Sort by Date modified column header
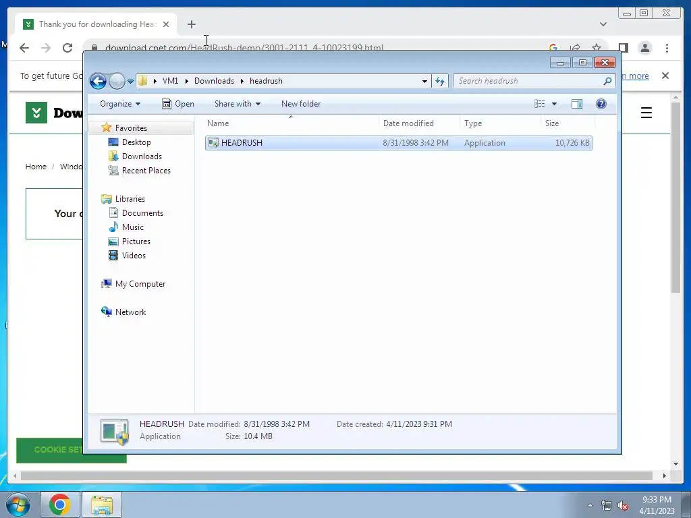The width and height of the screenshot is (691, 518). tap(419, 123)
